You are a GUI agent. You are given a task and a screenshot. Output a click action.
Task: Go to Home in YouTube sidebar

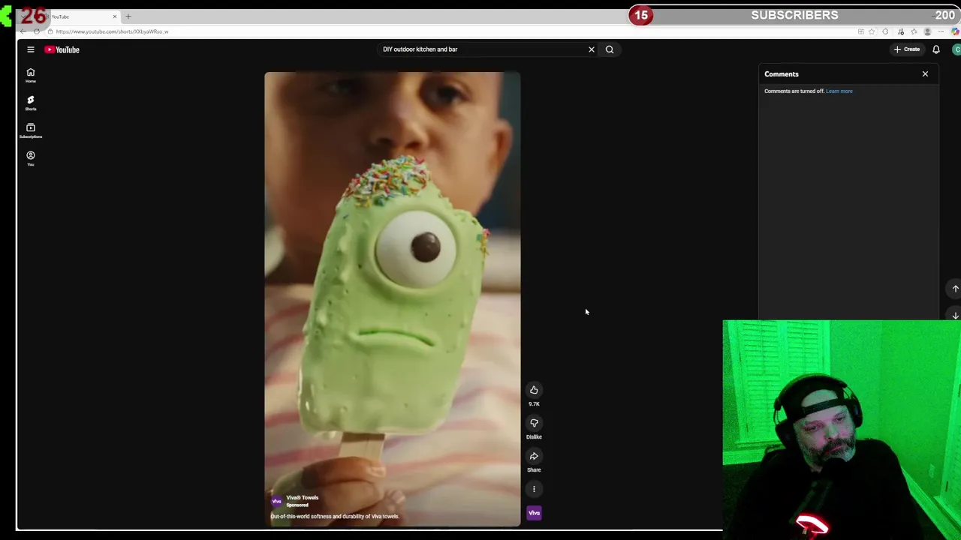point(31,75)
